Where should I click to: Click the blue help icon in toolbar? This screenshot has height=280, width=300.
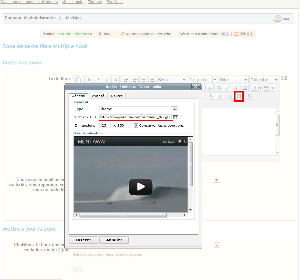(x=236, y=88)
